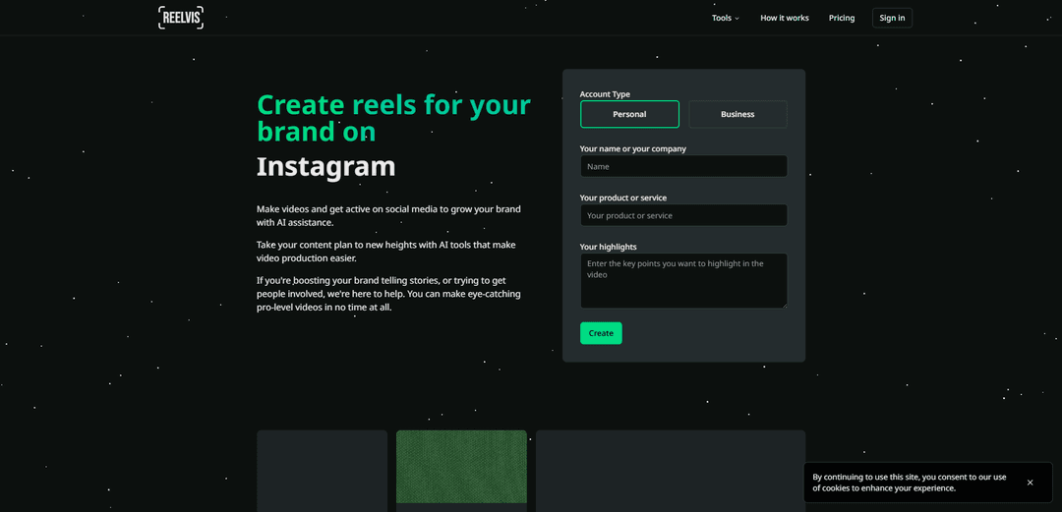This screenshot has width=1062, height=512.
Task: Dismiss the cookie consent notice
Action: pos(1030,483)
